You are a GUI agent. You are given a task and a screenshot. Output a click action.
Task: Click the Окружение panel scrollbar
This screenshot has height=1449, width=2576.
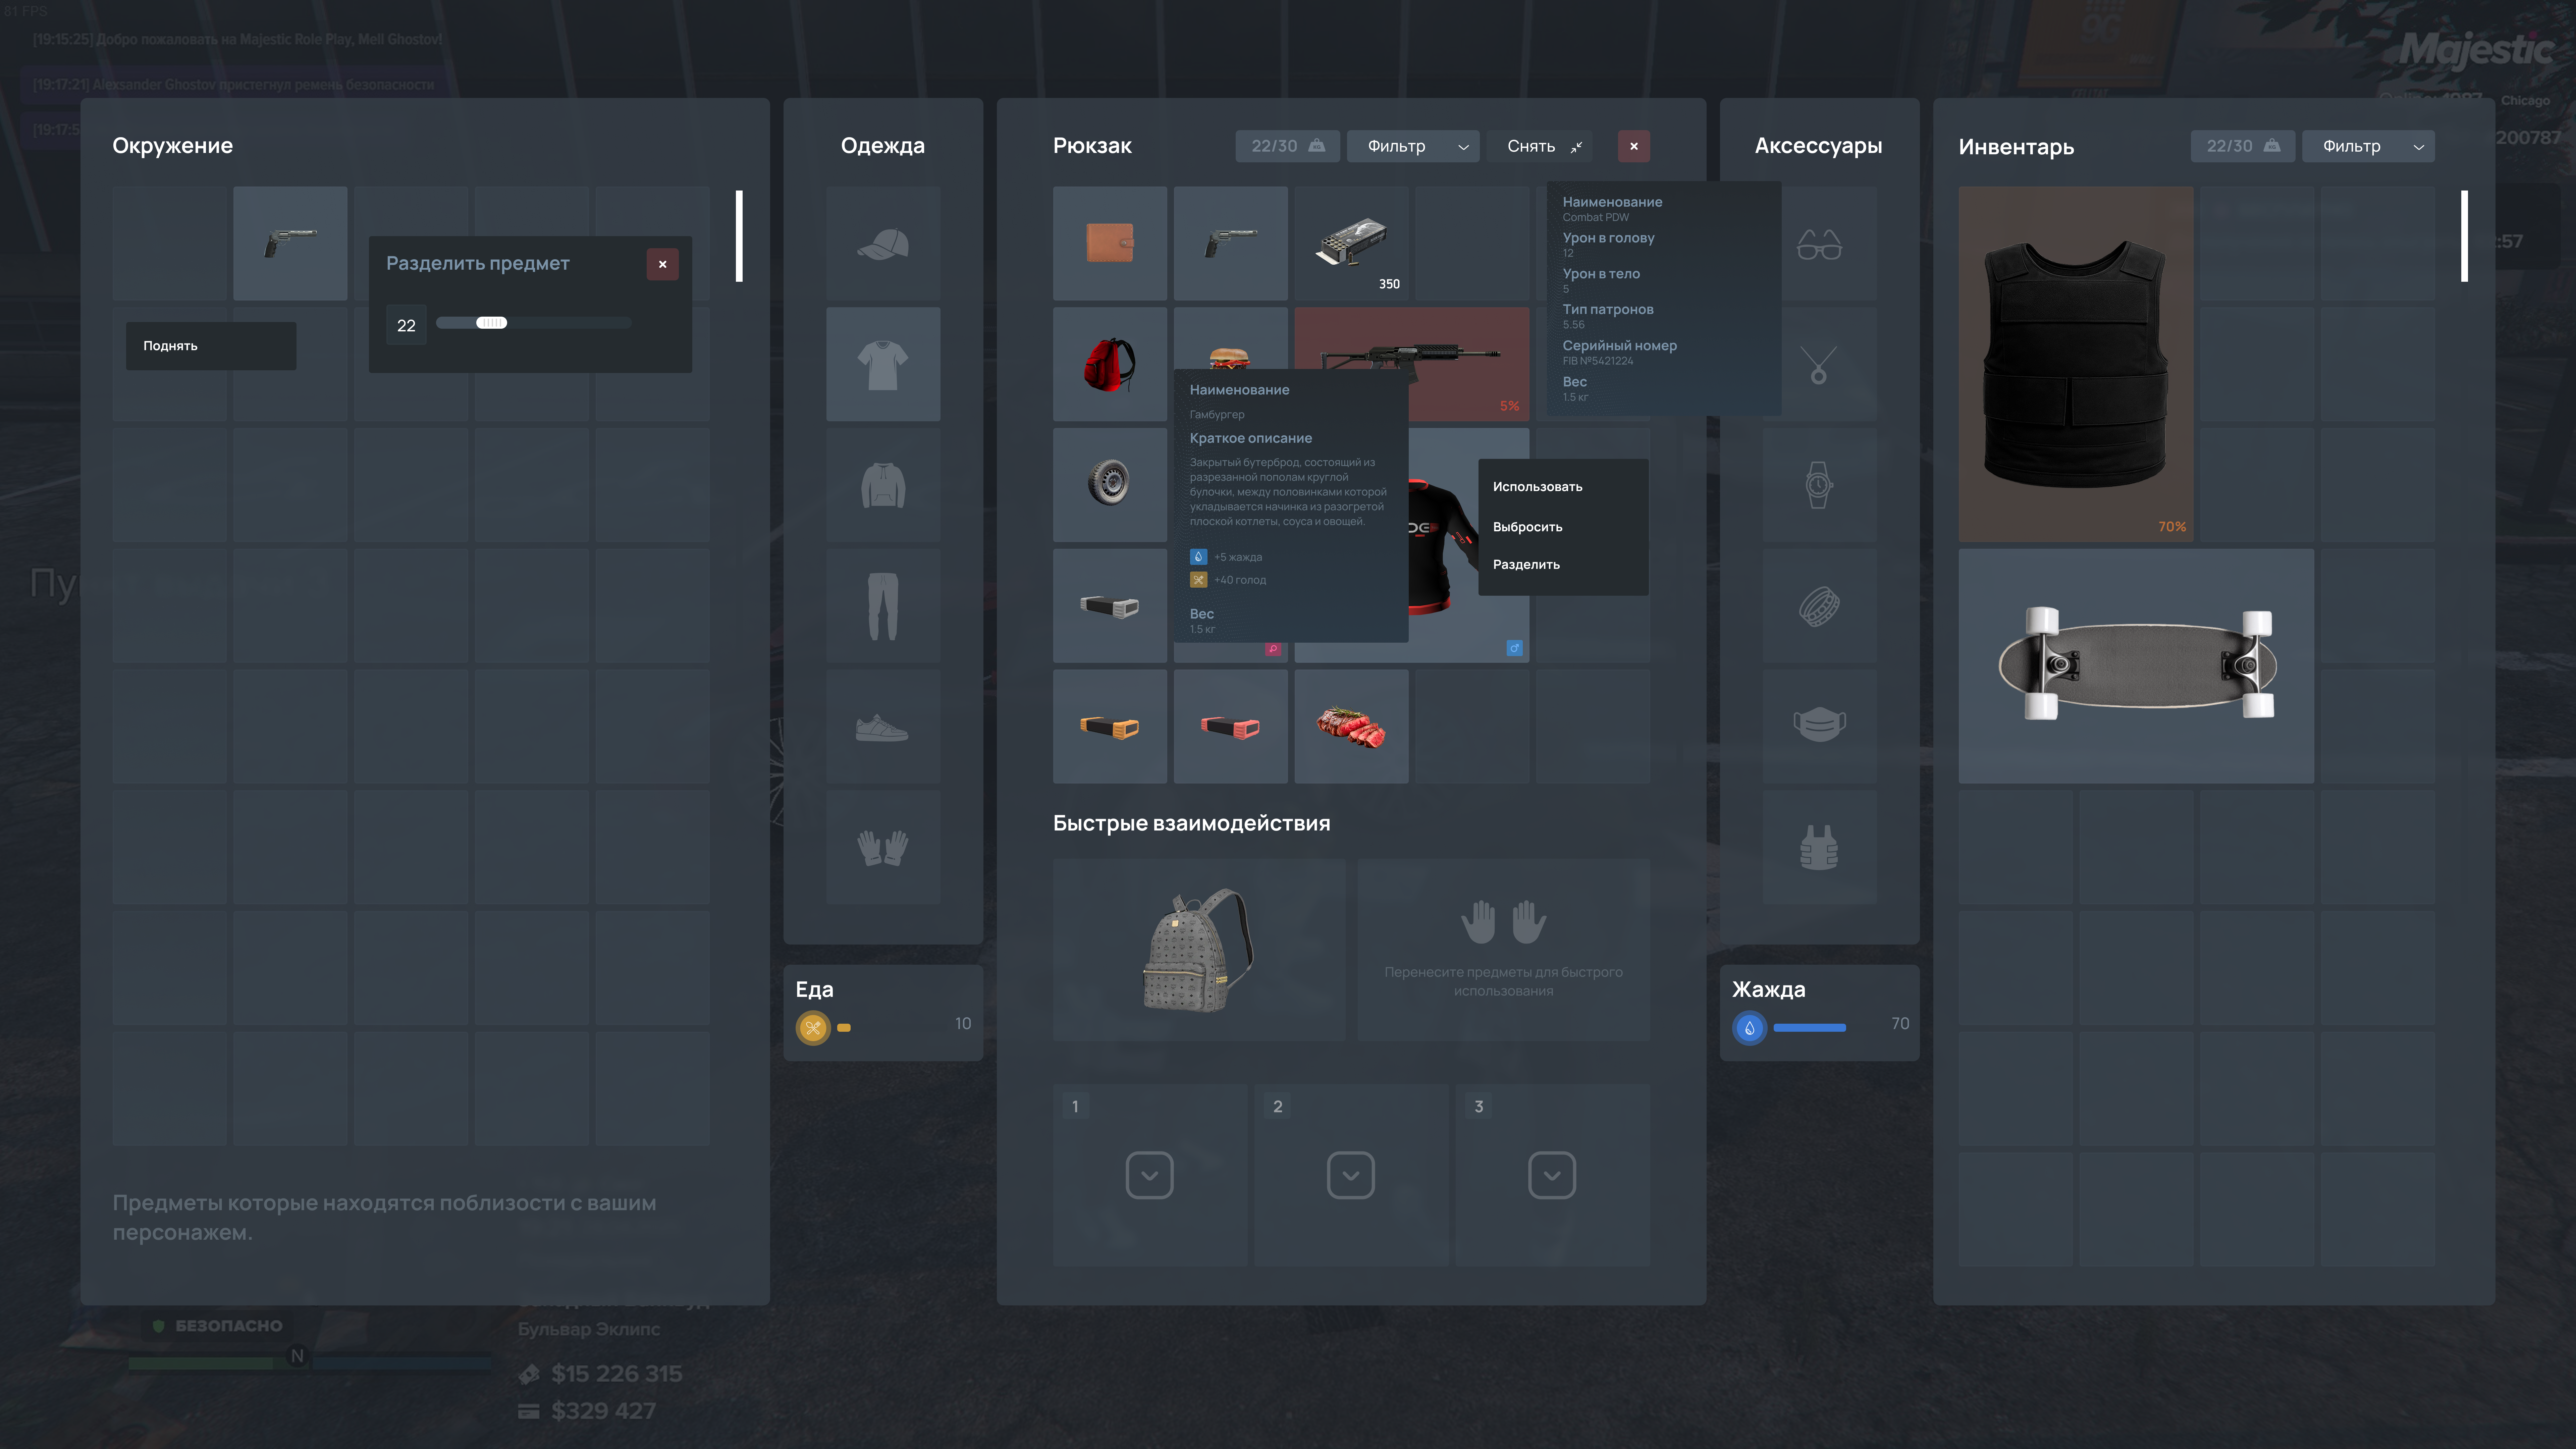tap(739, 236)
